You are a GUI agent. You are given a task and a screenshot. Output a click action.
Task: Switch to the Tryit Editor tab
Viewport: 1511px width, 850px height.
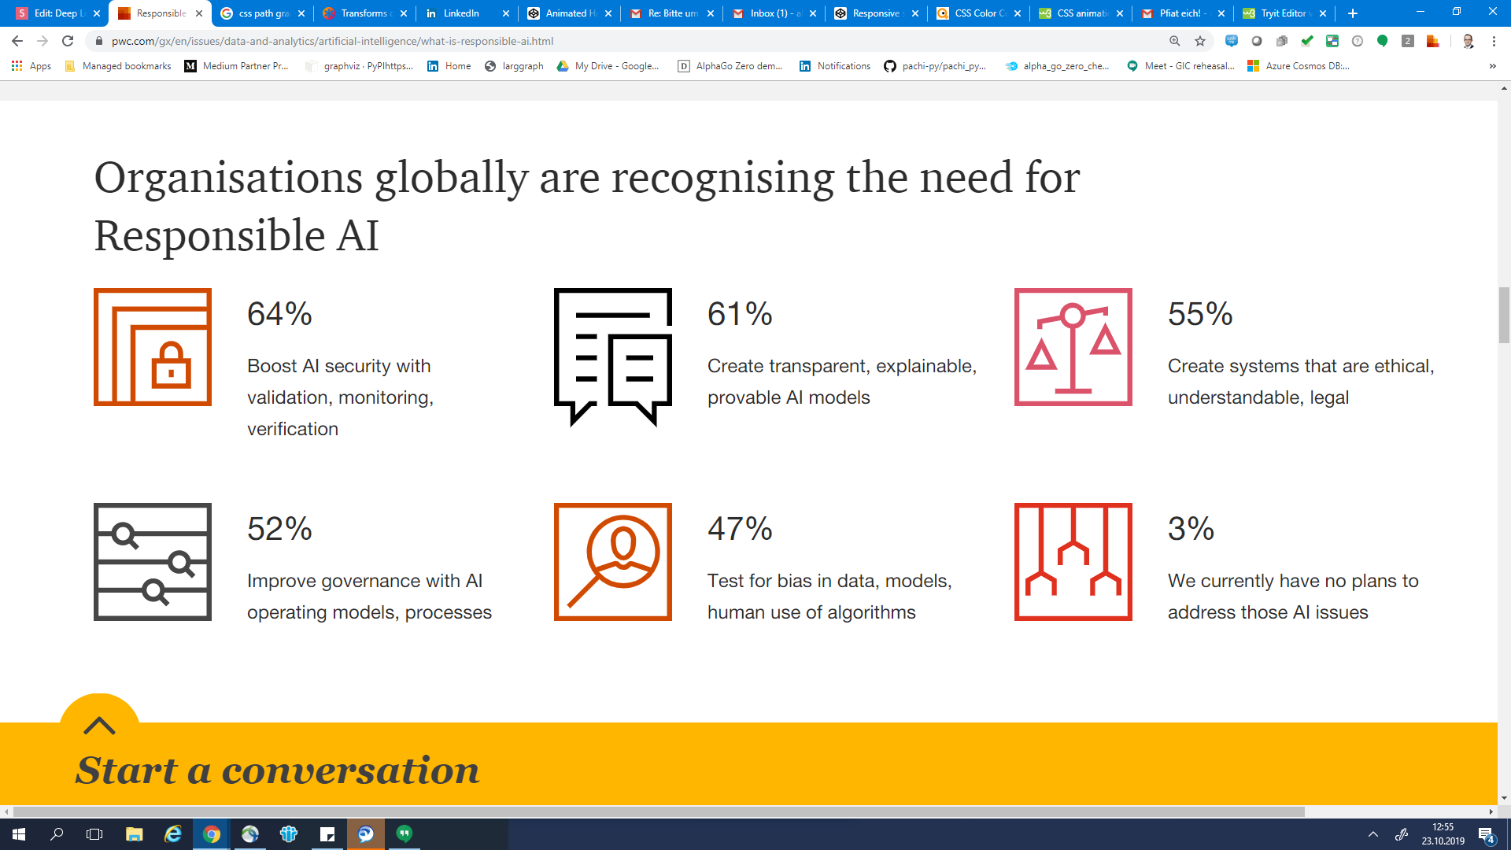[x=1283, y=13]
